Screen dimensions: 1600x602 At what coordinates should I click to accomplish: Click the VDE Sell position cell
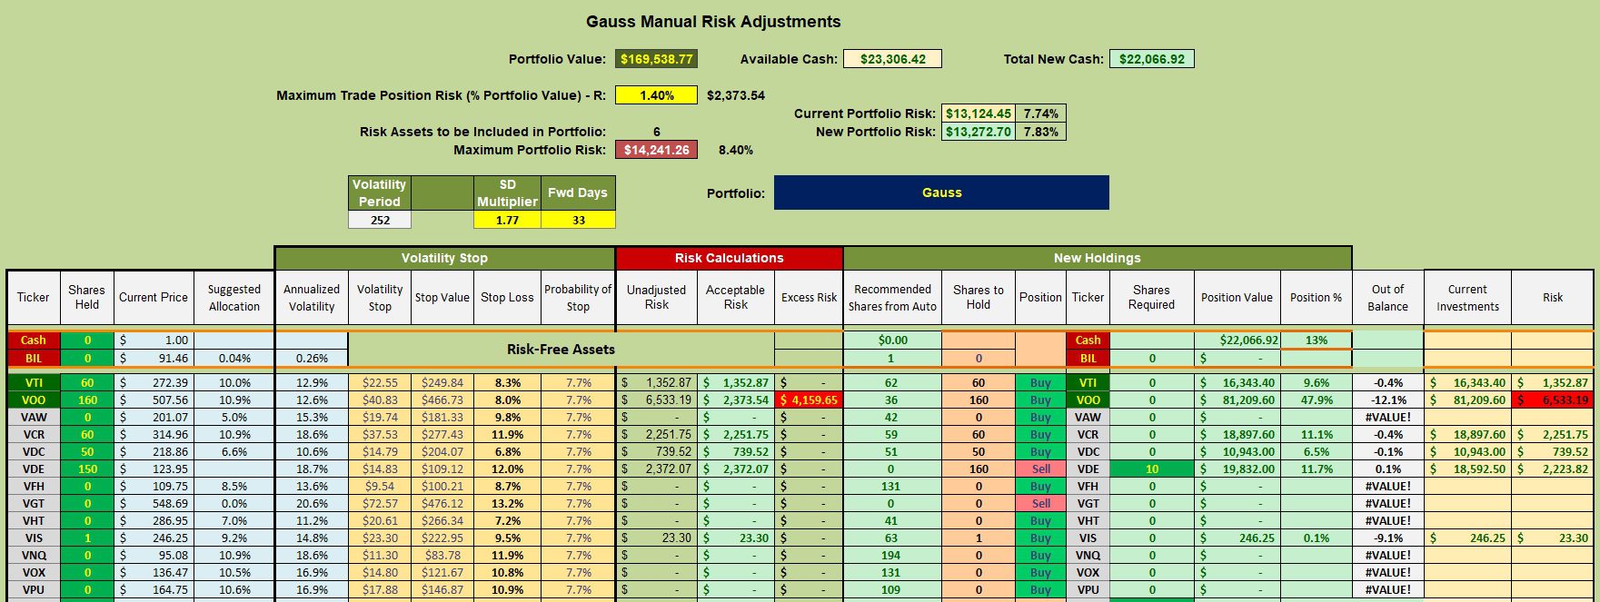tap(1040, 469)
